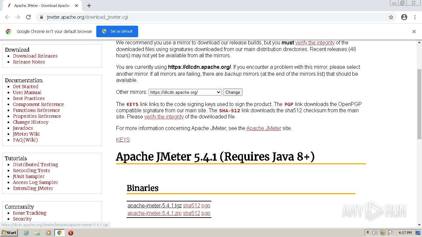Image resolution: width=422 pixels, height=237 pixels.
Task: Open sha512 link for the zip file
Action: 192,213
